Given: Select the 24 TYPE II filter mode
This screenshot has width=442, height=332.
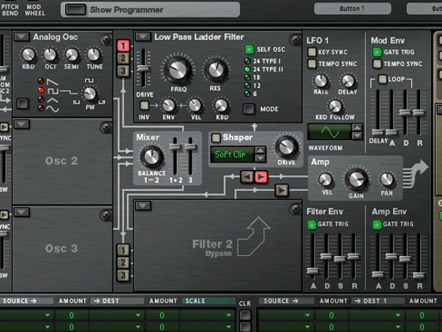Looking at the screenshot, I should click(x=247, y=69).
